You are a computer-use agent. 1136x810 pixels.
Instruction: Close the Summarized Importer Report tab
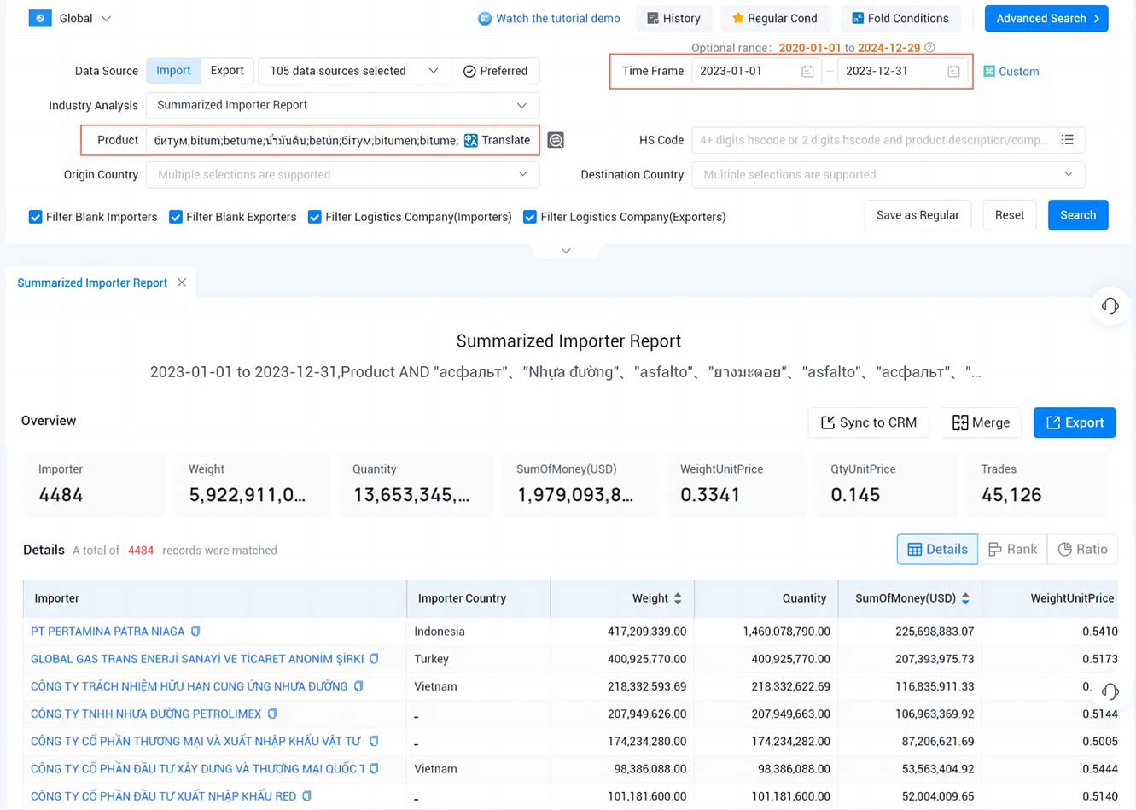[x=182, y=283]
